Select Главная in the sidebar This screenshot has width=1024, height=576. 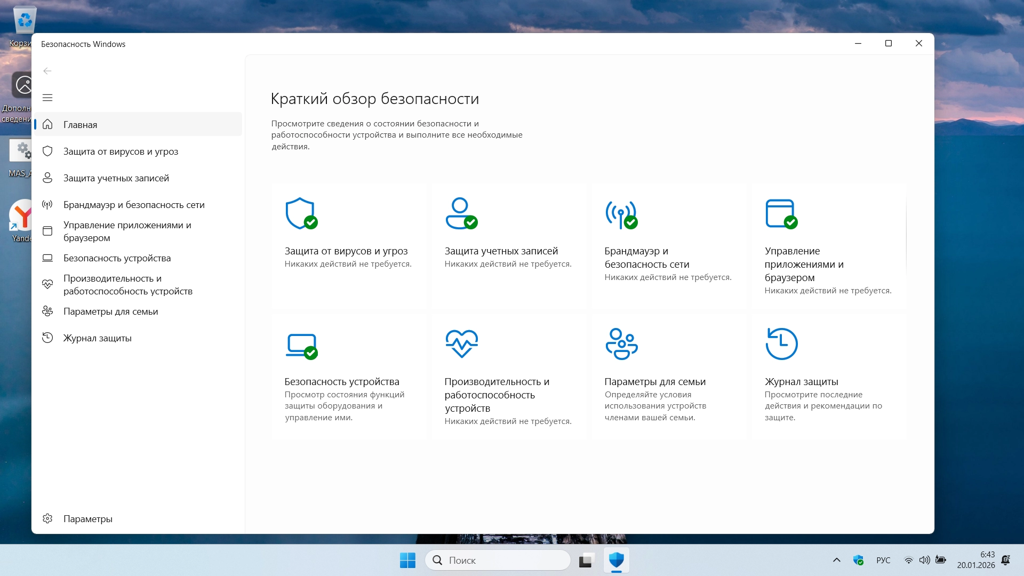(80, 124)
